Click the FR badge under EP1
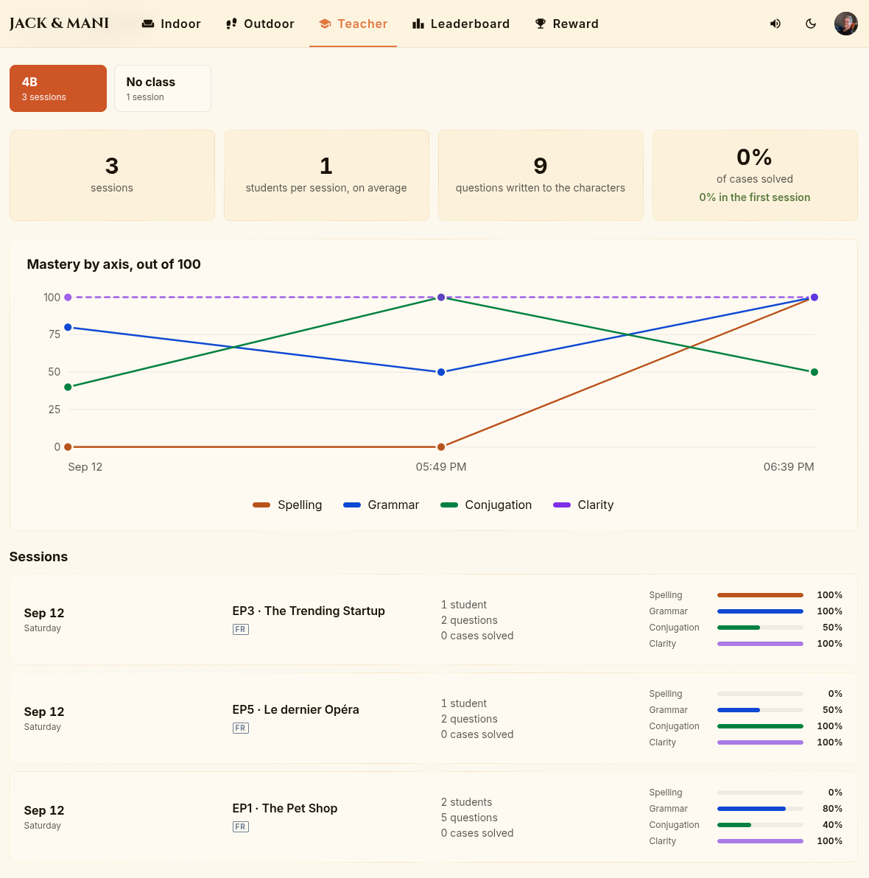The width and height of the screenshot is (869, 878). point(241,826)
